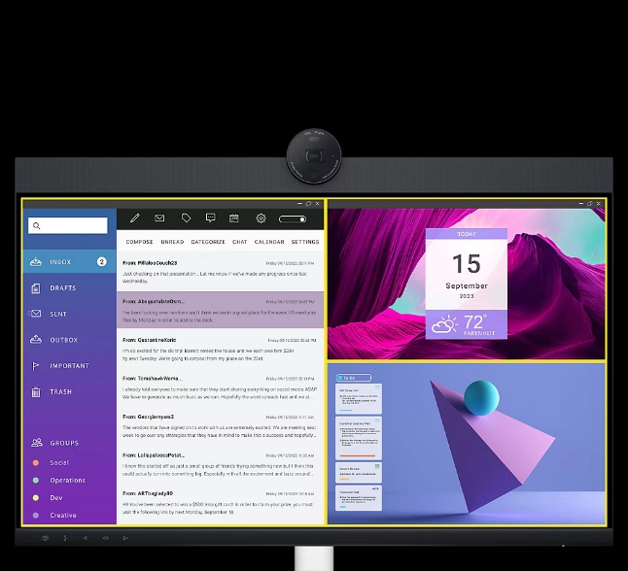Click the Outbox tray icon
Image resolution: width=628 pixels, height=571 pixels.
tap(36, 340)
